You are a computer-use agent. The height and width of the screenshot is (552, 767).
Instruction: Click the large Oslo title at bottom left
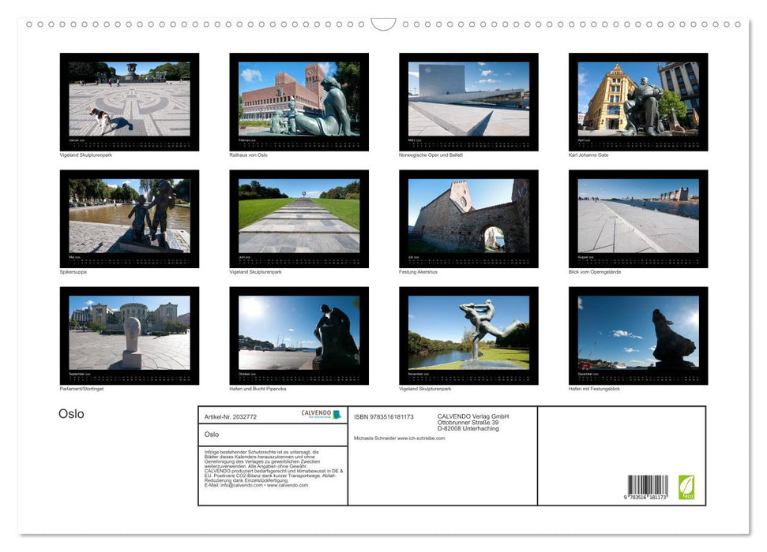tap(71, 414)
